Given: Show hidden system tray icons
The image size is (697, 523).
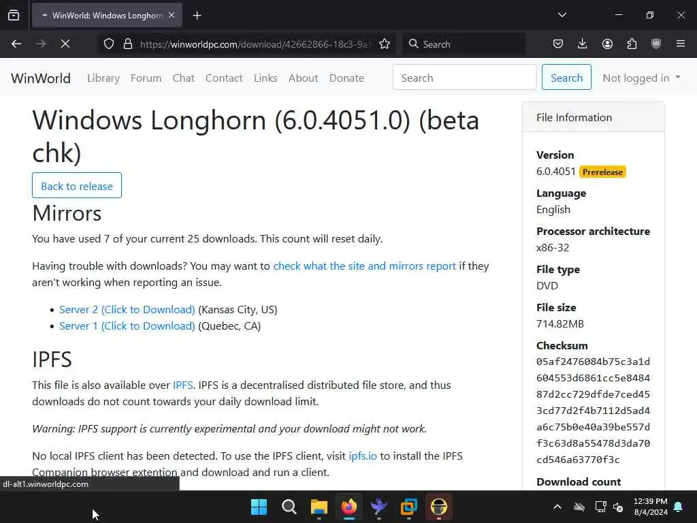Looking at the screenshot, I should 557,507.
